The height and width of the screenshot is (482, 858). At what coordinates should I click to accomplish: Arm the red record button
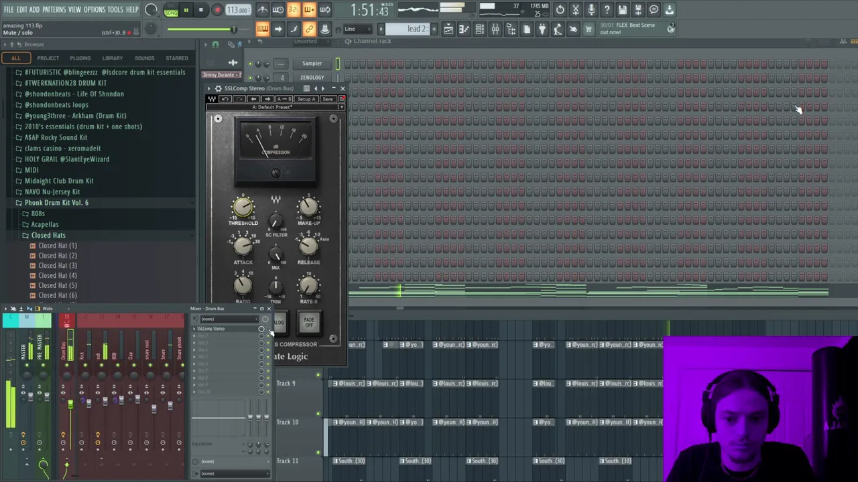(217, 10)
